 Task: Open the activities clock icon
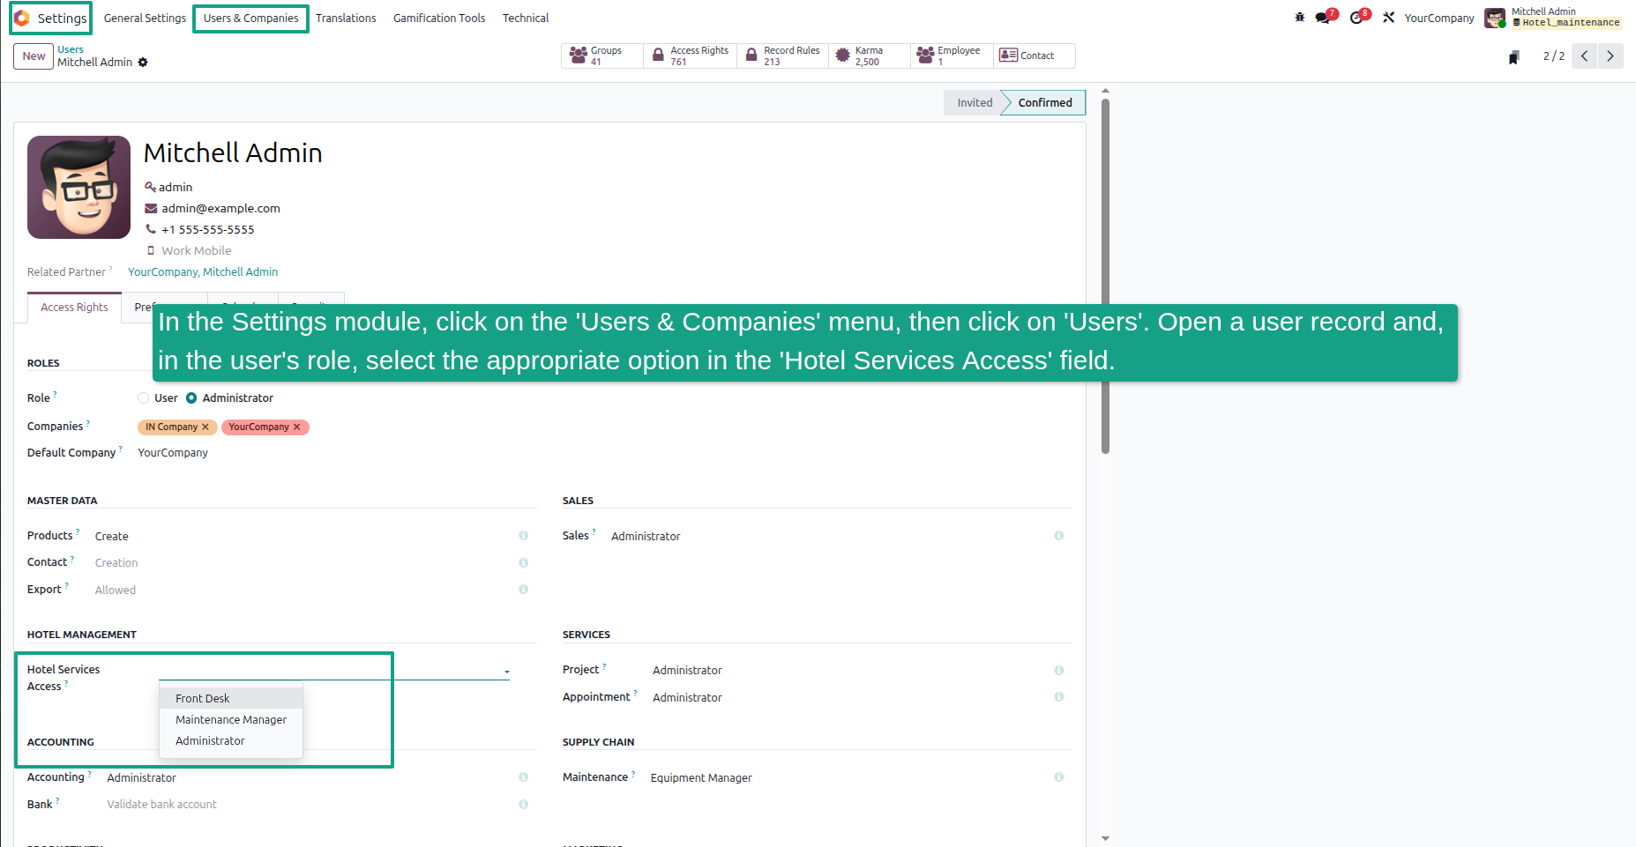[x=1356, y=18]
